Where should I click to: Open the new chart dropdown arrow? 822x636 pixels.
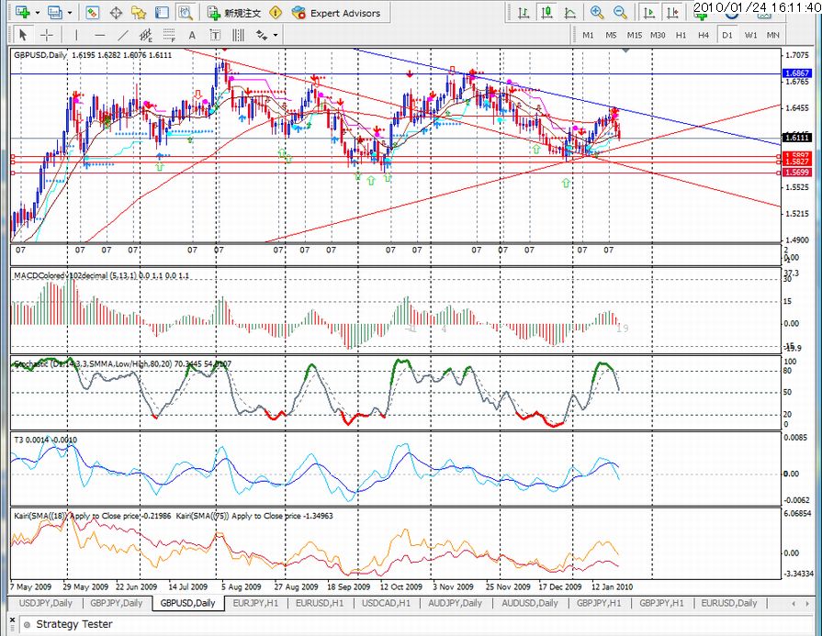tap(37, 13)
